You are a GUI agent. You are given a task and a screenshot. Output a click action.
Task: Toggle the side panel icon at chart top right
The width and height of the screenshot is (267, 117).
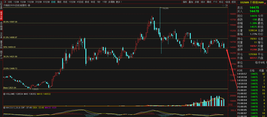tap(226, 6)
